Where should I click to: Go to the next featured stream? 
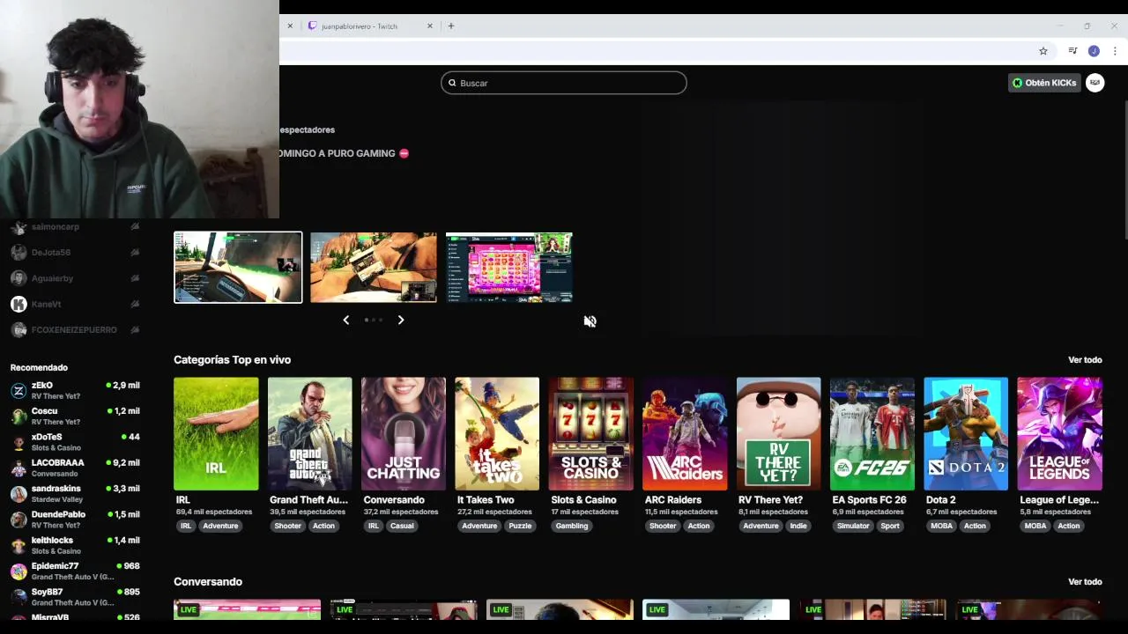(401, 320)
